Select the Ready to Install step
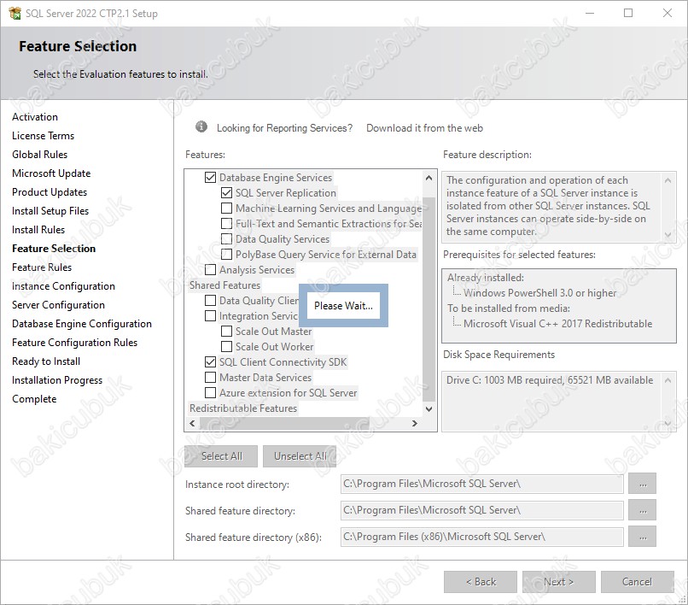 pyautogui.click(x=46, y=361)
